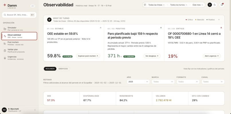Click the Urgencias alarm icon
Viewport: 231px width, 114px height.
5,58
